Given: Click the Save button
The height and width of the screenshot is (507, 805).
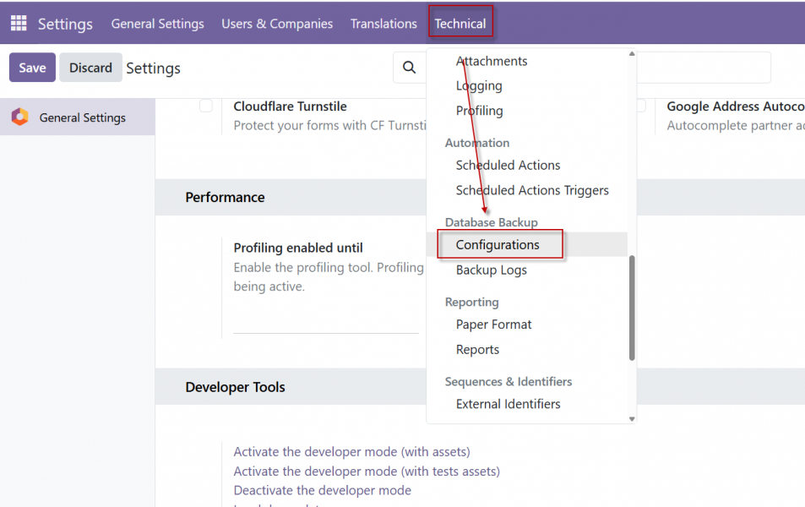Looking at the screenshot, I should 32,68.
